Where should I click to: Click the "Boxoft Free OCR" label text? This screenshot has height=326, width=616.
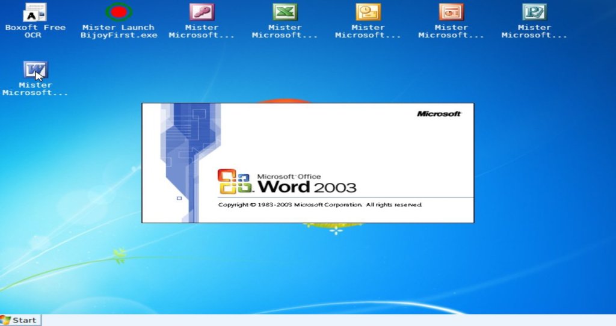pyautogui.click(x=35, y=31)
